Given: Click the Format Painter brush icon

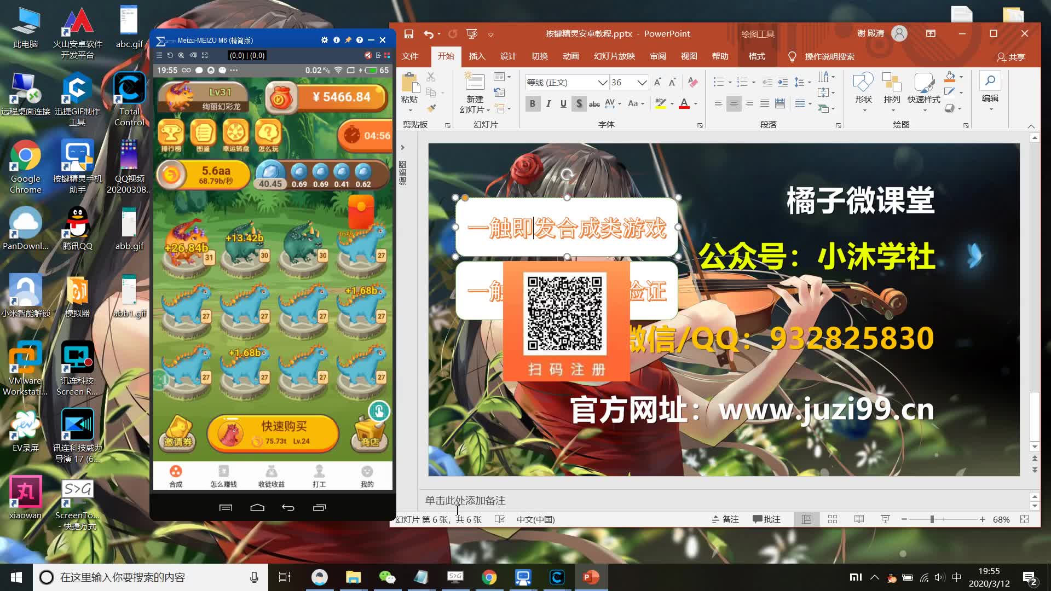Looking at the screenshot, I should click(x=431, y=108).
